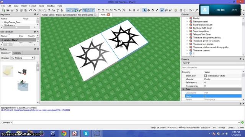The height and width of the screenshot is (137, 245).
Task: Expand the Next-gen water! tree item
Action: 187,22
